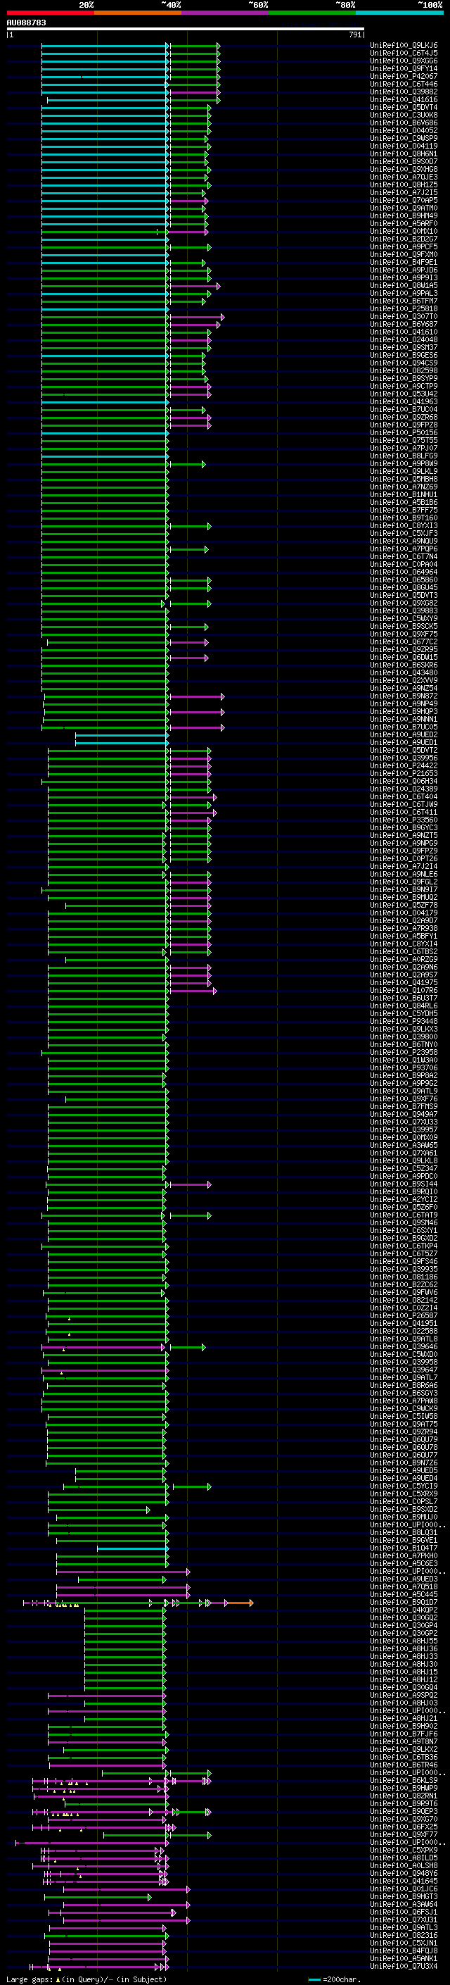
Task: Click query end position 791
Action: point(355,35)
